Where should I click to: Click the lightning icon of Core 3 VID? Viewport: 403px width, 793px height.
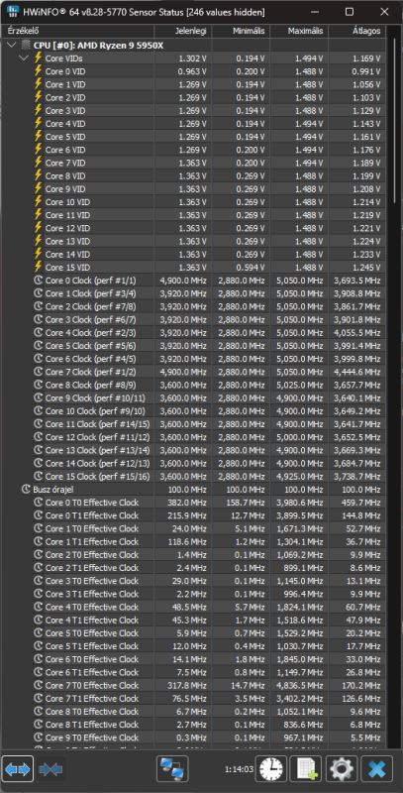pos(38,110)
